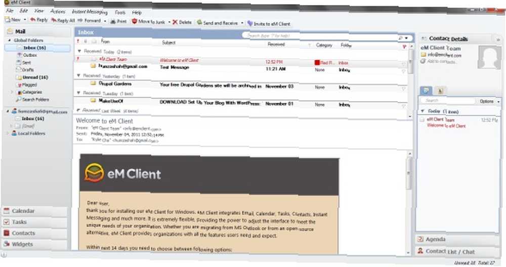Open the Move to Junk dropdown arrow

(x=169, y=22)
